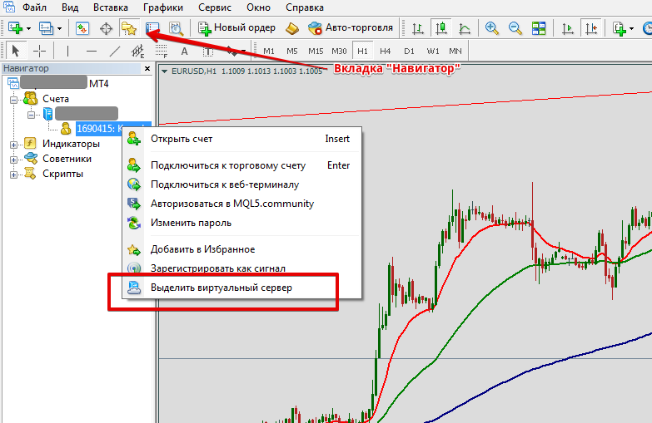
Task: Toggle the Navigator folder-star toolbar icon
Action: click(x=129, y=28)
